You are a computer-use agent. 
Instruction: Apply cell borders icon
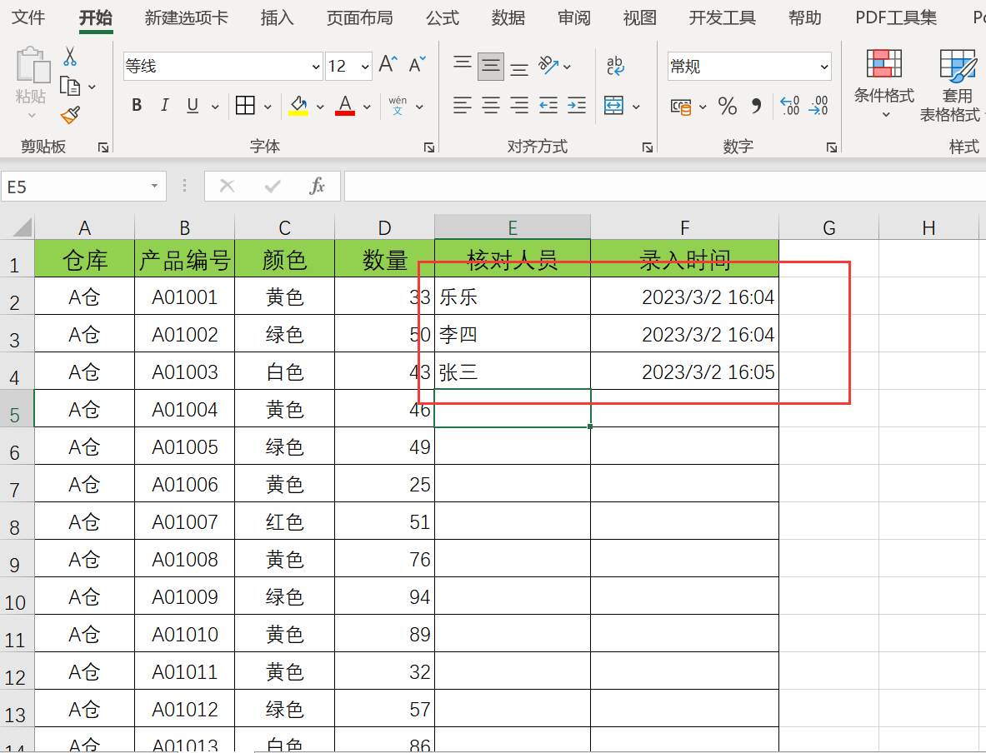tap(245, 106)
